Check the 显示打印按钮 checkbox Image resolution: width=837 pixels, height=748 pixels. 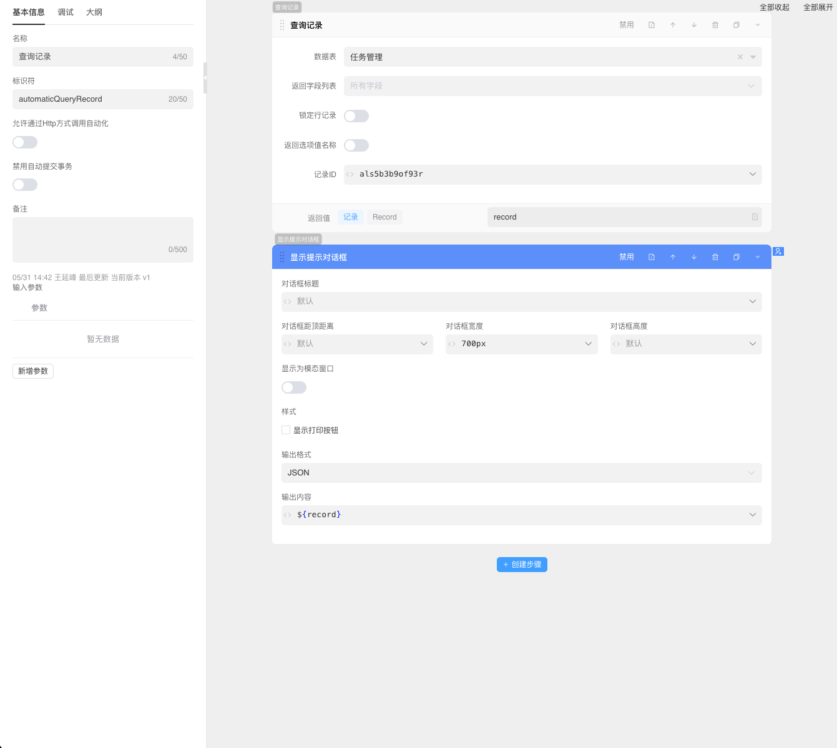[286, 430]
